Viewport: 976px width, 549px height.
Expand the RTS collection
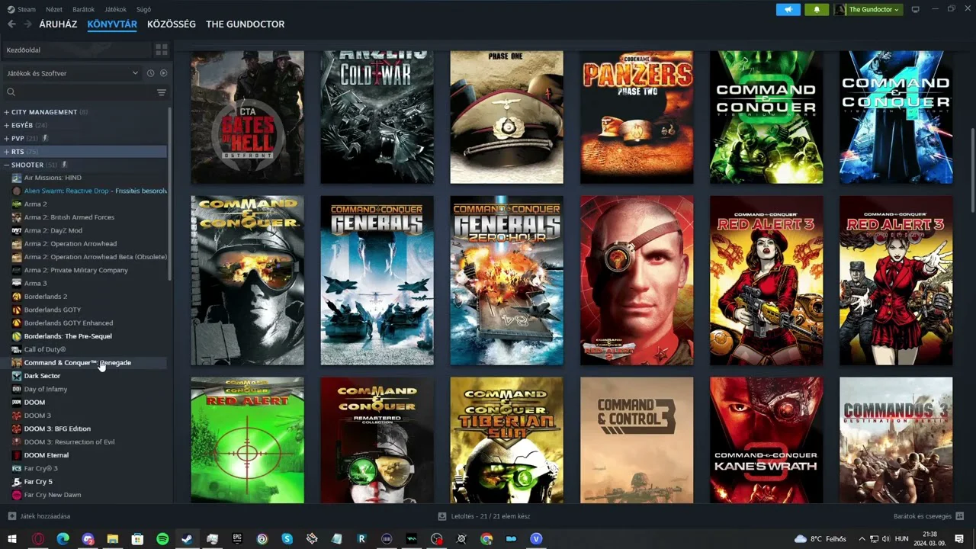pyautogui.click(x=7, y=152)
